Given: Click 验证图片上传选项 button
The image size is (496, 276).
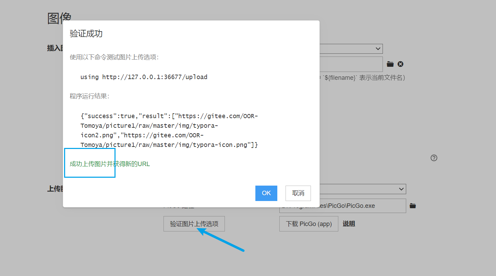Looking at the screenshot, I should click(194, 224).
